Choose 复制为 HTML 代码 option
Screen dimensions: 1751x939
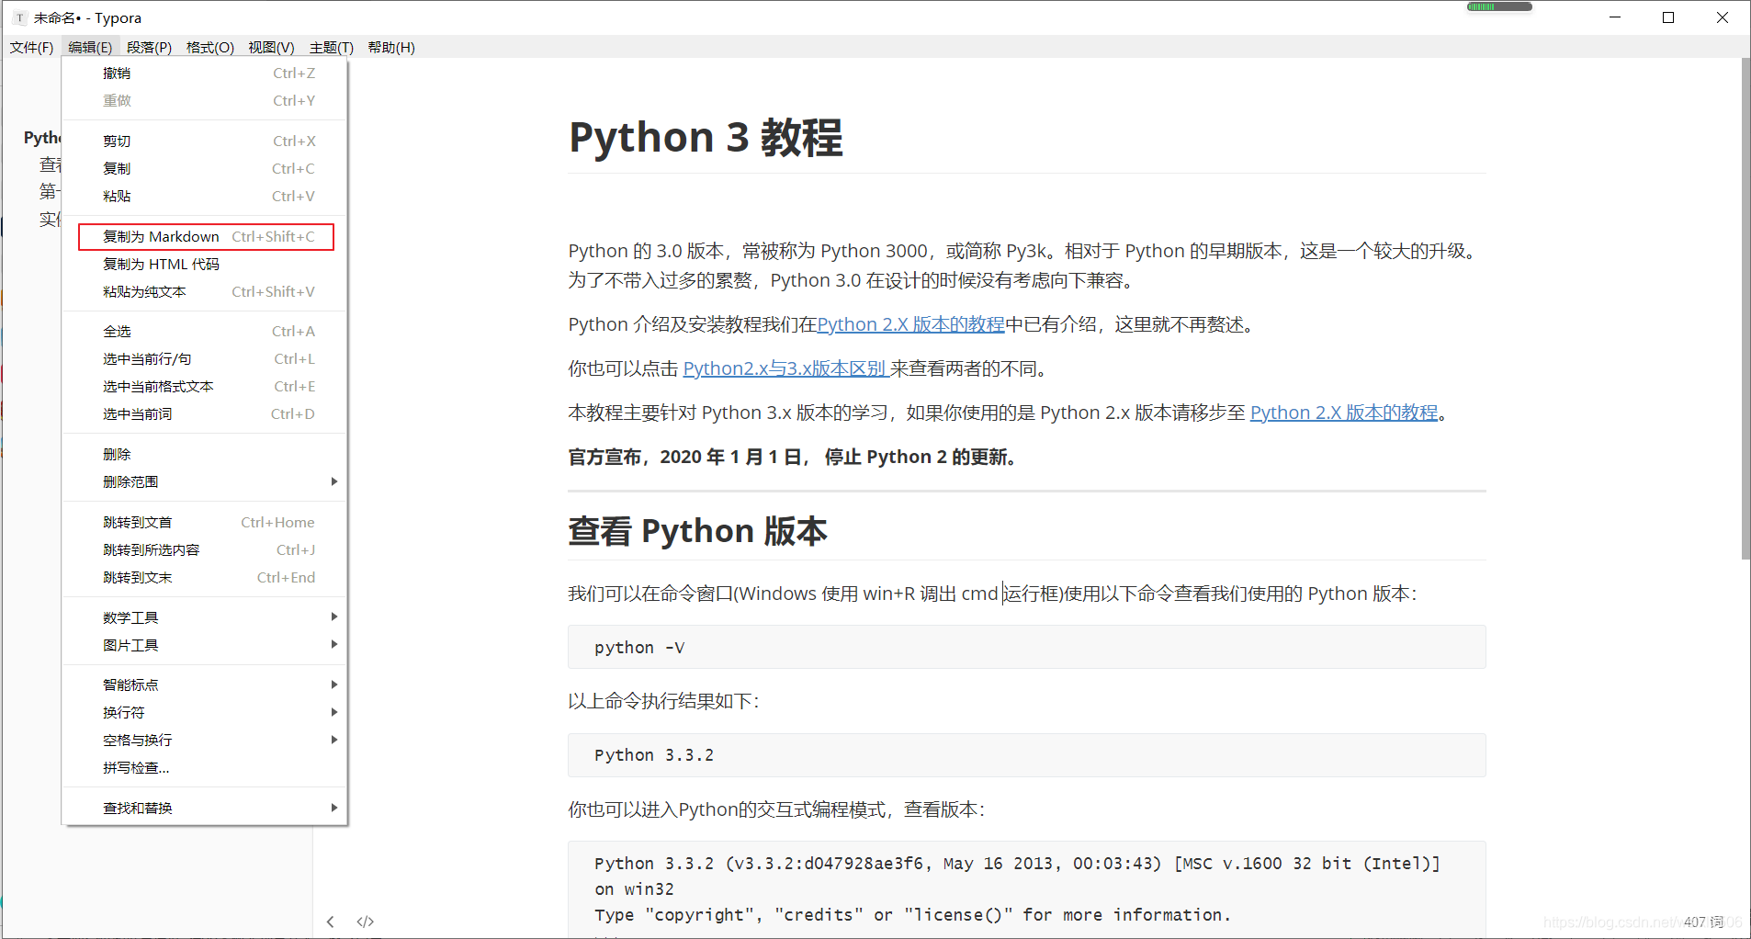pos(205,264)
